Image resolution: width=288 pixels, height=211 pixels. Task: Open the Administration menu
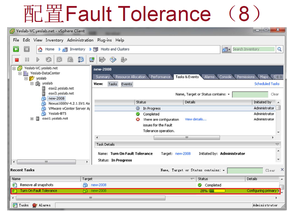pyautogui.click(x=80, y=40)
